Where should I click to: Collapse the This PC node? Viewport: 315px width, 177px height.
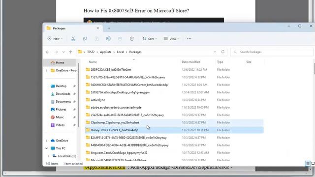pyautogui.click(x=47, y=148)
